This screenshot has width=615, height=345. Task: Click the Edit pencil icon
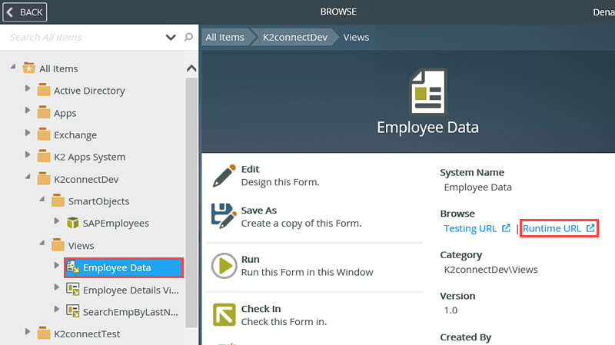coord(223,176)
